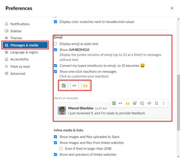Image resolution: width=180 pixels, height=158 pixels.
Task: Enable Display emoji as plain text
Action: (55, 44)
